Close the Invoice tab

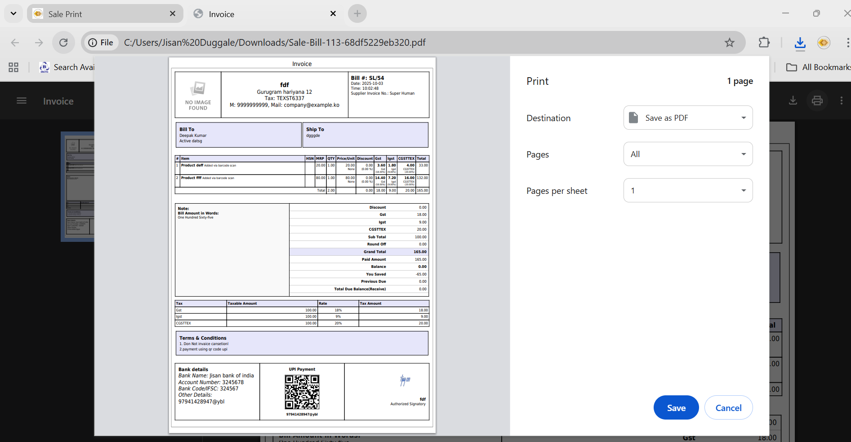333,14
